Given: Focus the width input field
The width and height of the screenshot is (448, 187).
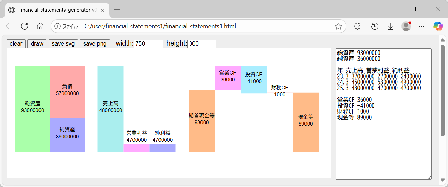Looking at the screenshot, I should (x=148, y=44).
